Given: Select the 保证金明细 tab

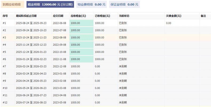Looking at the screenshot, I should 124,5.
